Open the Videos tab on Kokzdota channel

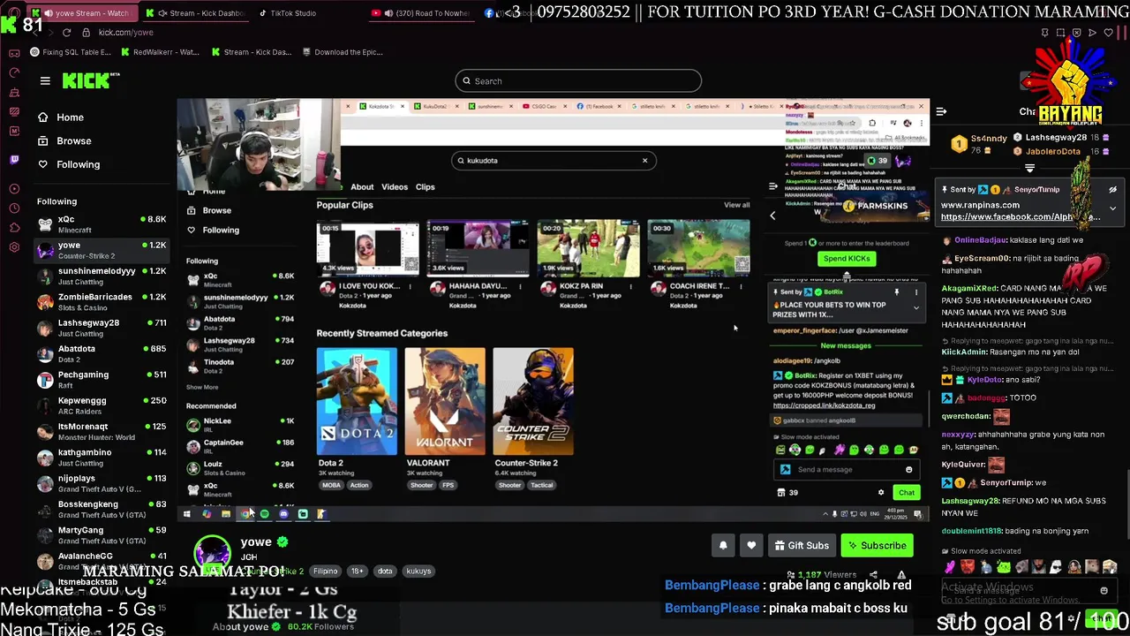[x=395, y=187]
